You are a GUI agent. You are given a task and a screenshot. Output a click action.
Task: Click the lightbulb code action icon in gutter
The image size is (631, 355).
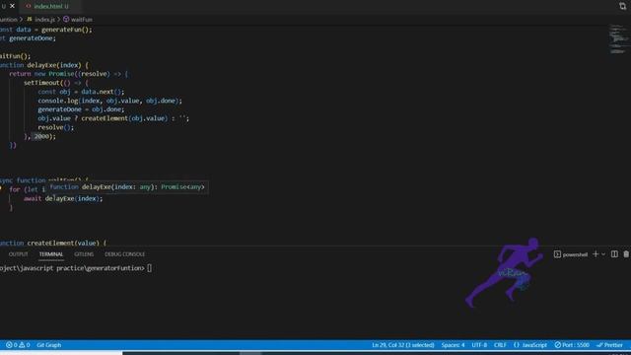[1, 189]
